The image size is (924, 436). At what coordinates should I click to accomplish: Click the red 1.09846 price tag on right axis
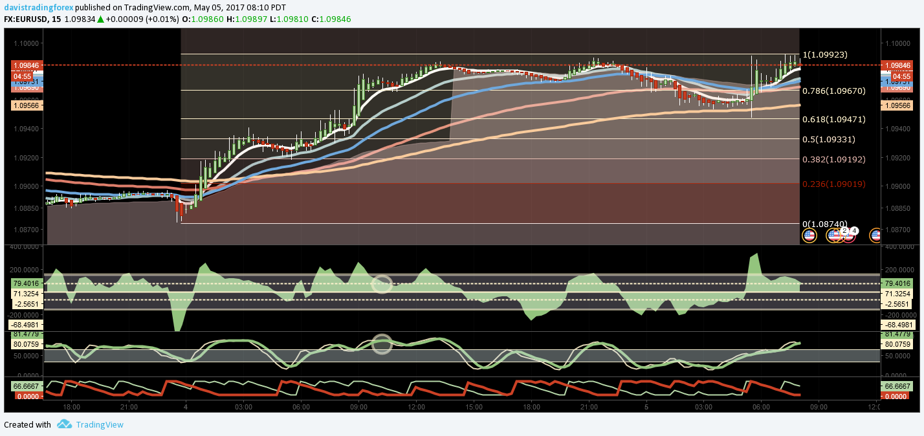897,65
